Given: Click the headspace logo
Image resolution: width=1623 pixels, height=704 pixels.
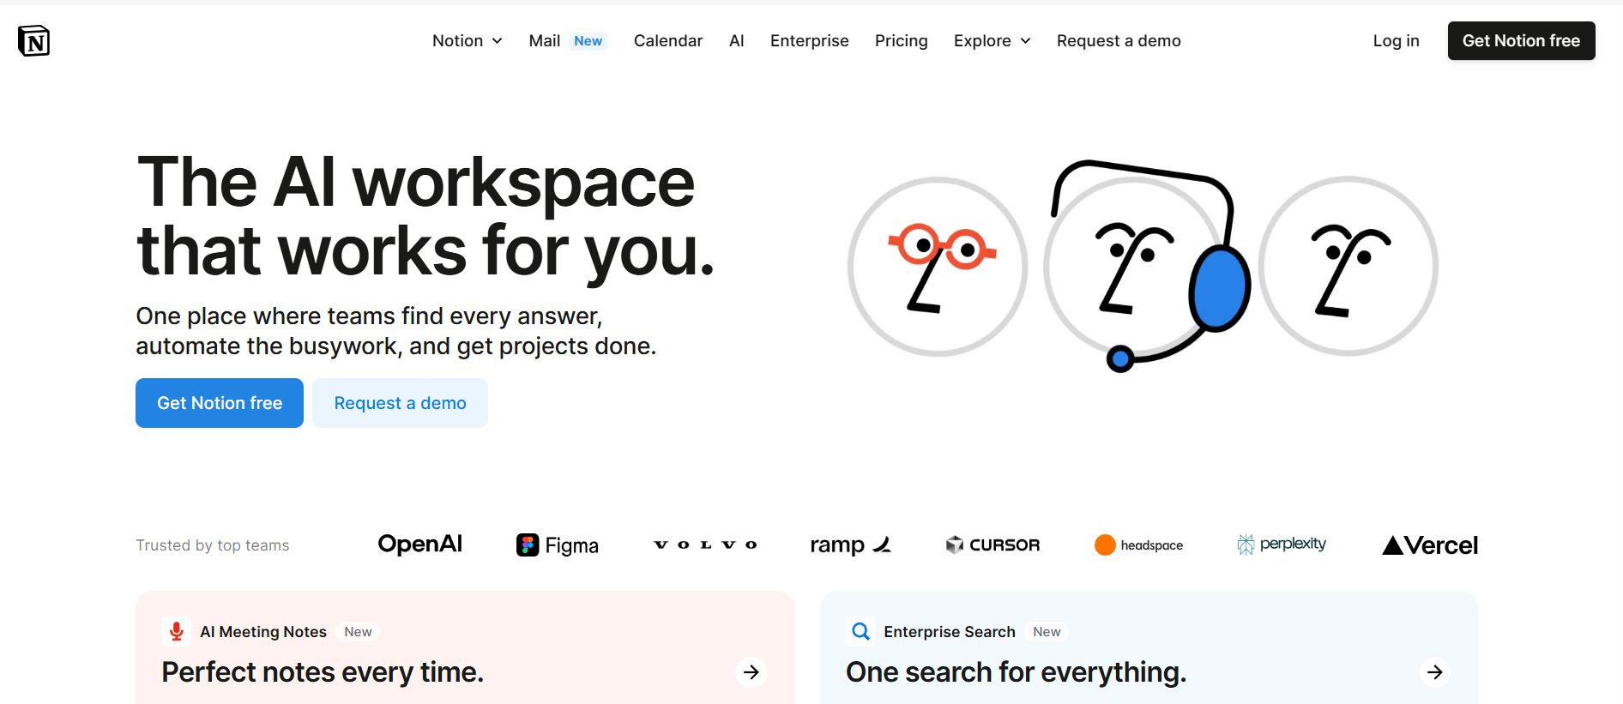Looking at the screenshot, I should (x=1138, y=545).
